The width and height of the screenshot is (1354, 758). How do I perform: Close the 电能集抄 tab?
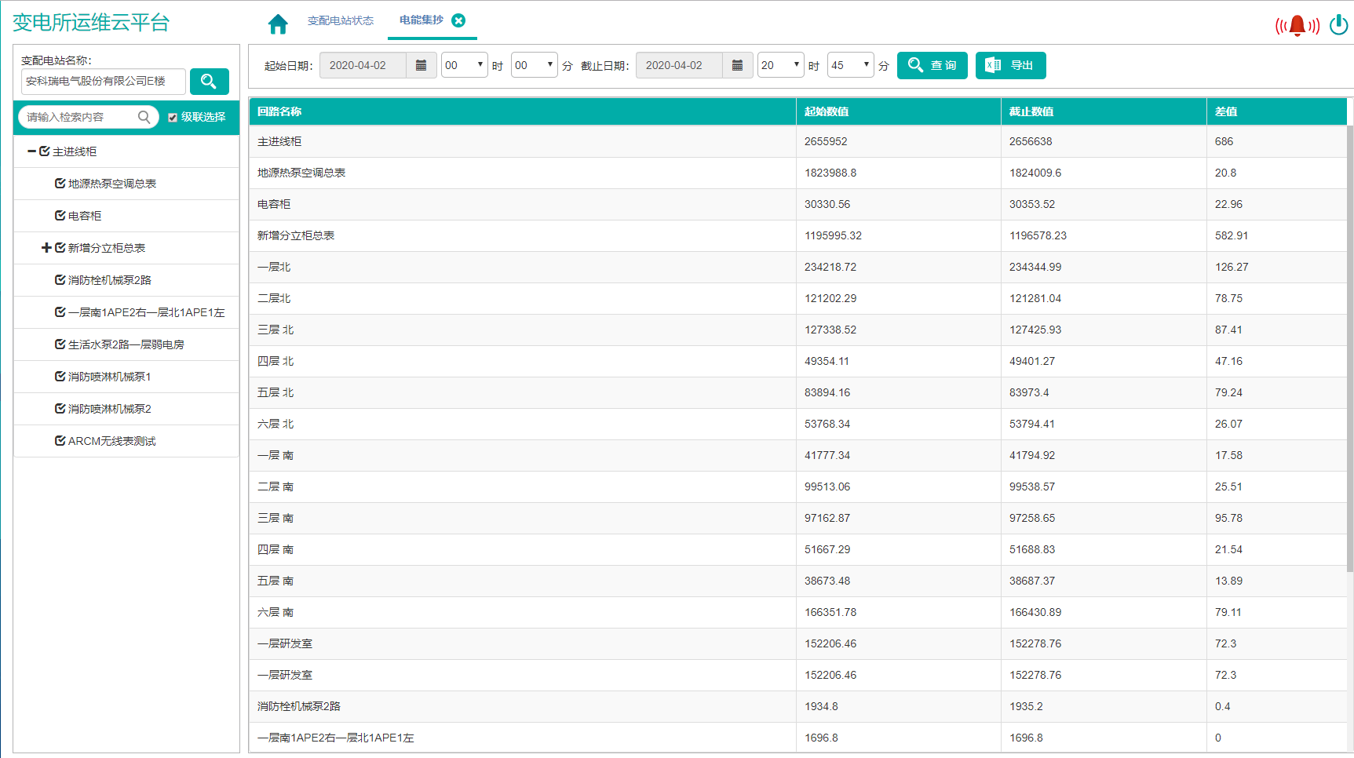[x=458, y=20]
